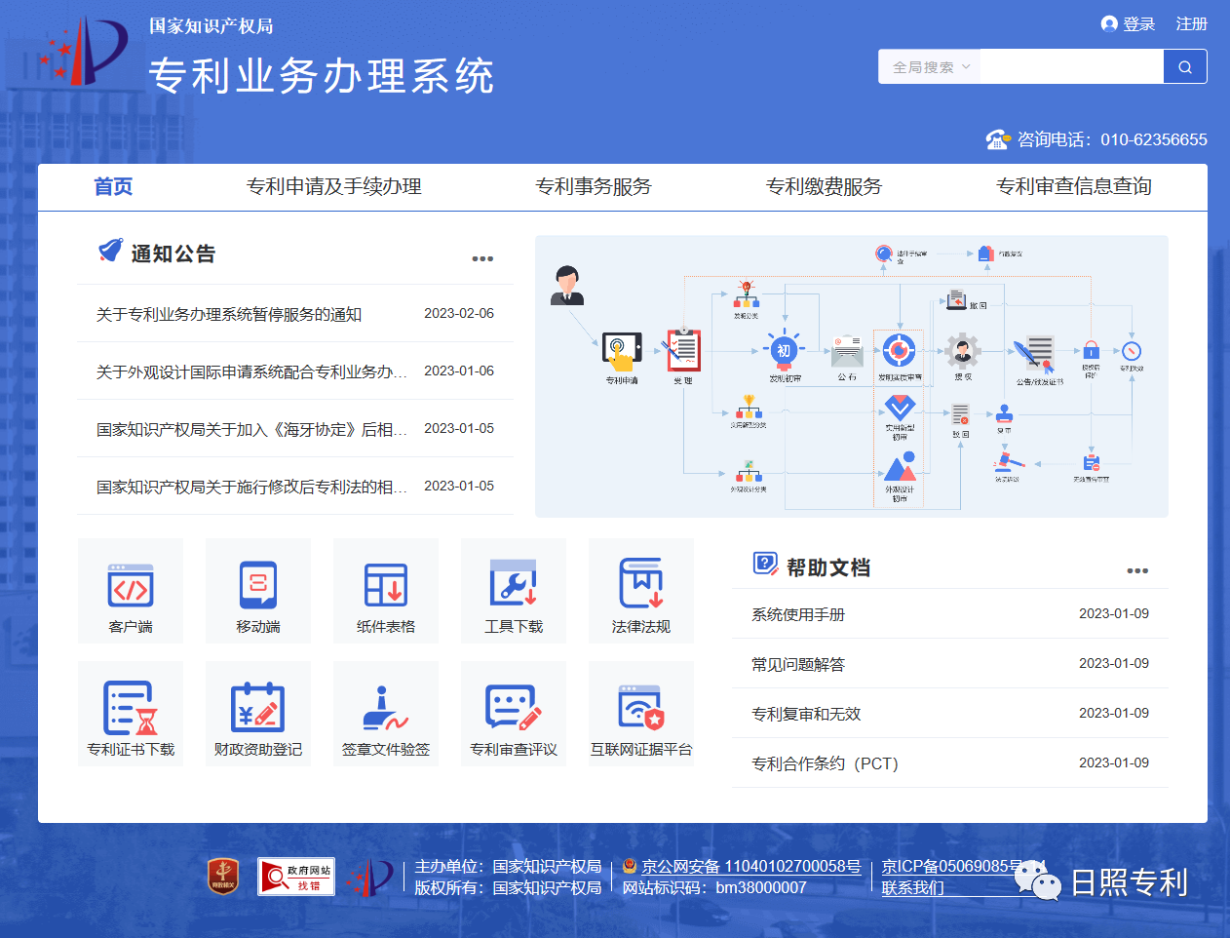1230x938 pixels.
Task: Open 系统使用手册 help document
Action: tap(798, 614)
